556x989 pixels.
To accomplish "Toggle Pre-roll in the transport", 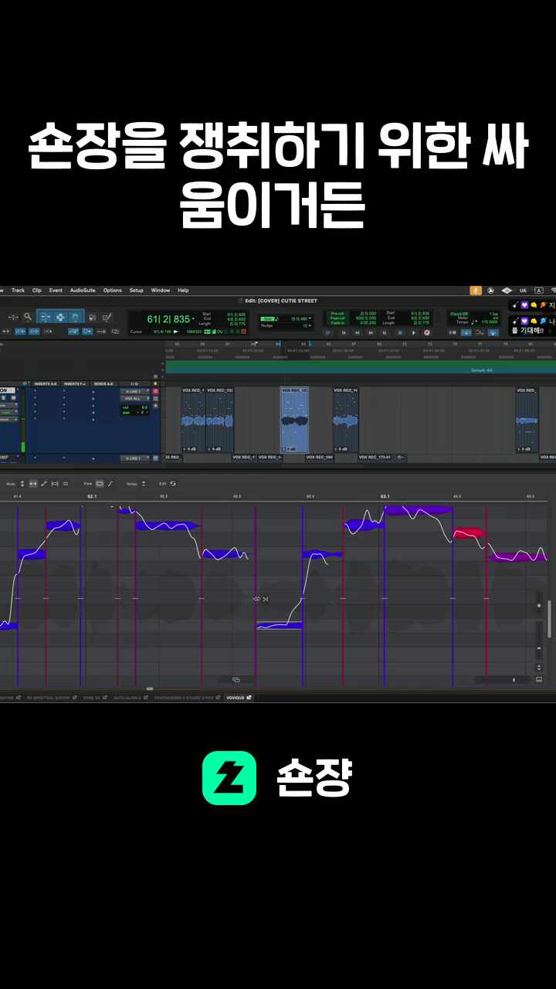I will click(337, 313).
